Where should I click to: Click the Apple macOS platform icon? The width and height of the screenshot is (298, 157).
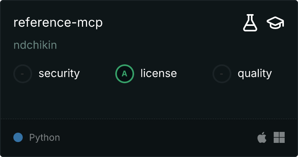[x=262, y=137]
